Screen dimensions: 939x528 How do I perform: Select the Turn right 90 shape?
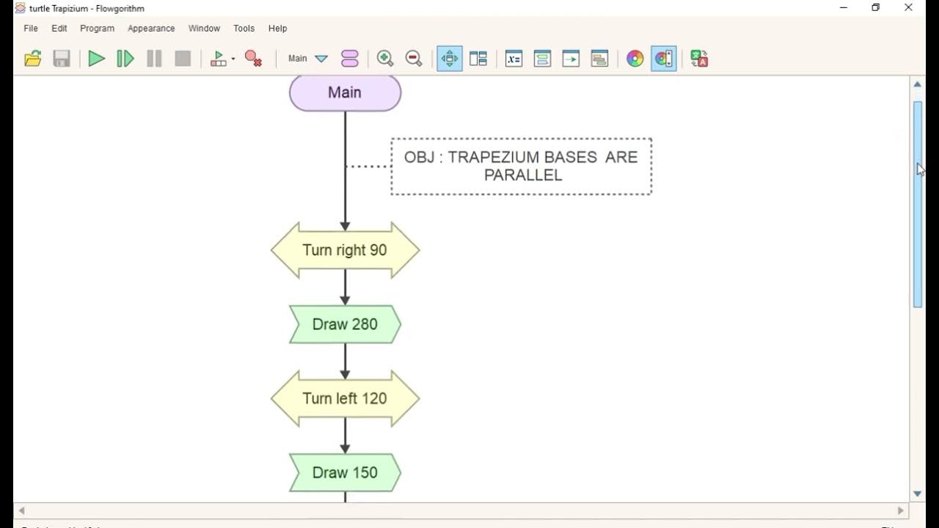345,250
